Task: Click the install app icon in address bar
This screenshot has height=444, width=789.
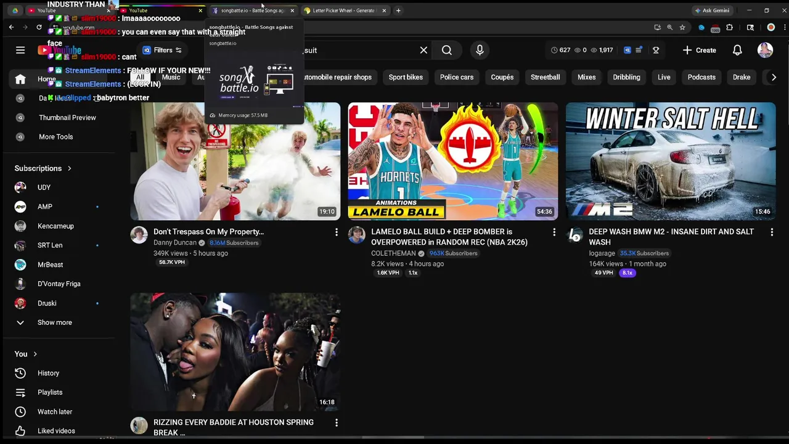Action: (x=658, y=27)
